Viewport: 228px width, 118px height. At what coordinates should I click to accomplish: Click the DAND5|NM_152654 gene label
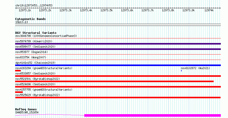click(x=27, y=112)
